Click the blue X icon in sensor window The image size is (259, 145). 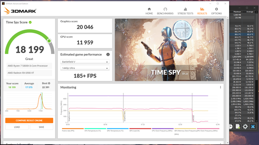click(x=253, y=126)
